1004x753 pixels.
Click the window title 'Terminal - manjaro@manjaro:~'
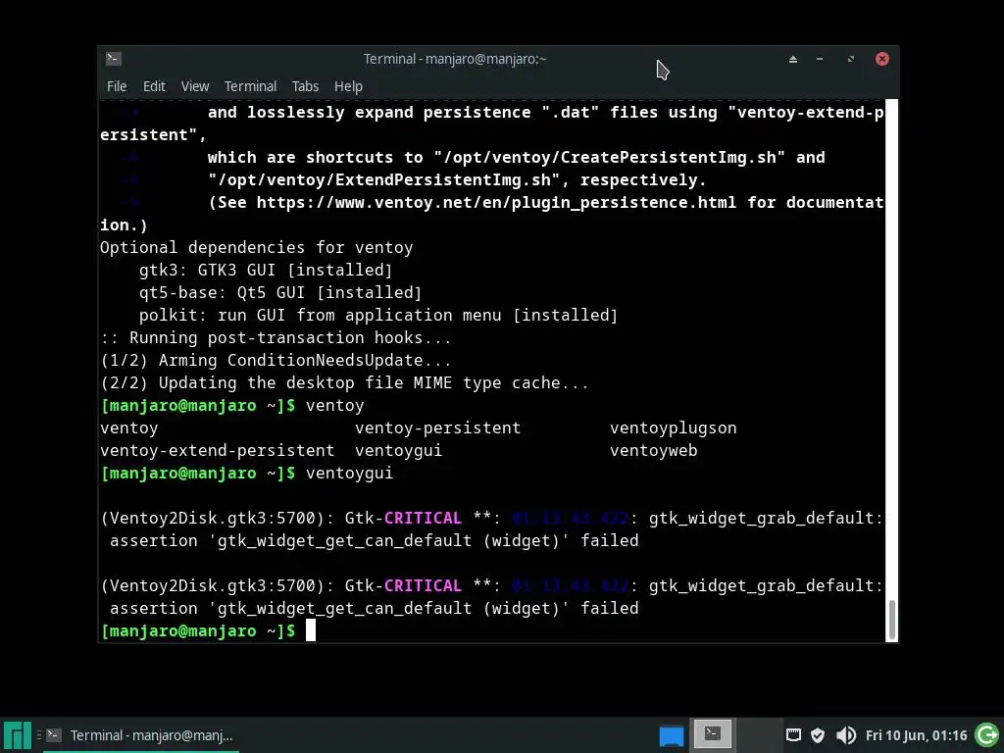coord(455,59)
